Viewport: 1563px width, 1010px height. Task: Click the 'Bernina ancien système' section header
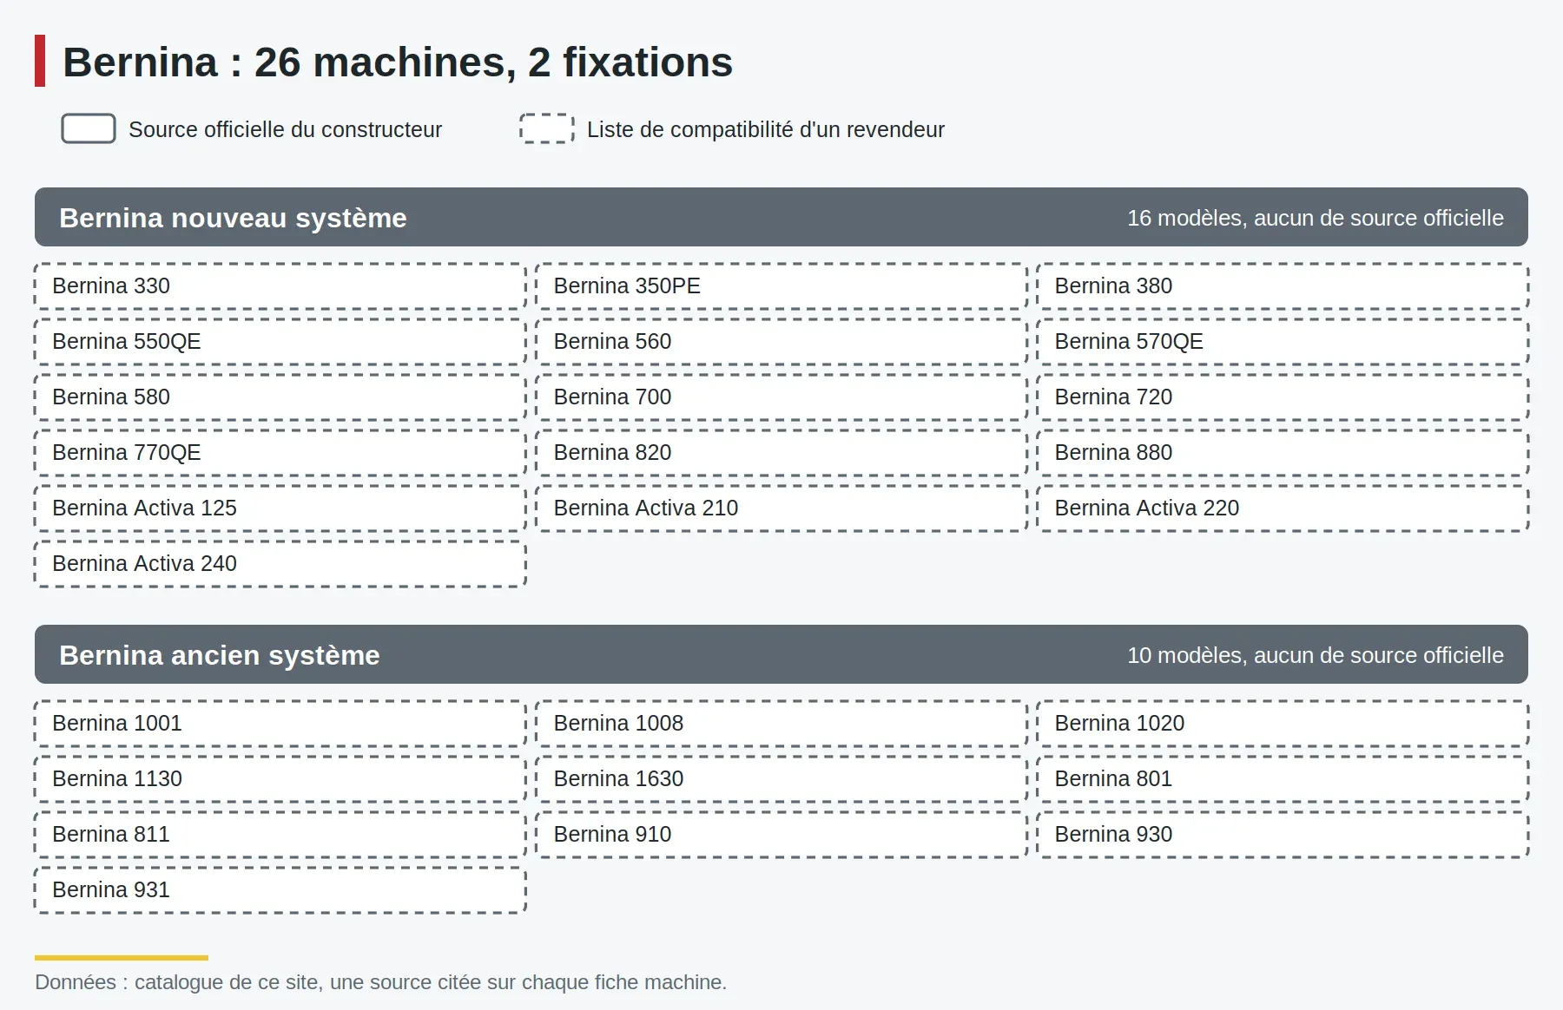pyautogui.click(x=781, y=654)
